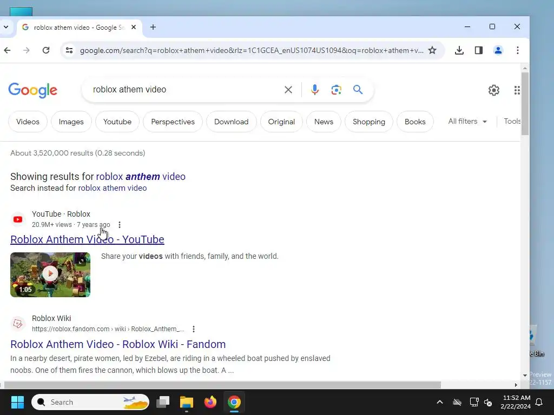The image size is (554, 415).
Task: Click taskbar Search box
Action: pyautogui.click(x=90, y=402)
